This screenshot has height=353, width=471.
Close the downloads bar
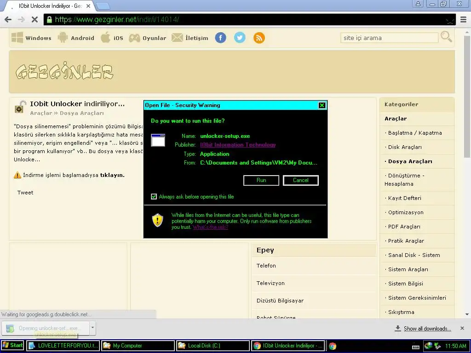tap(462, 328)
